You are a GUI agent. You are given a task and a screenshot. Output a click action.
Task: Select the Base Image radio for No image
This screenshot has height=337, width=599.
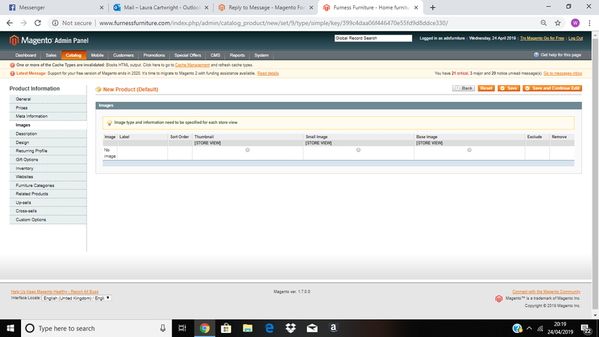coord(469,150)
